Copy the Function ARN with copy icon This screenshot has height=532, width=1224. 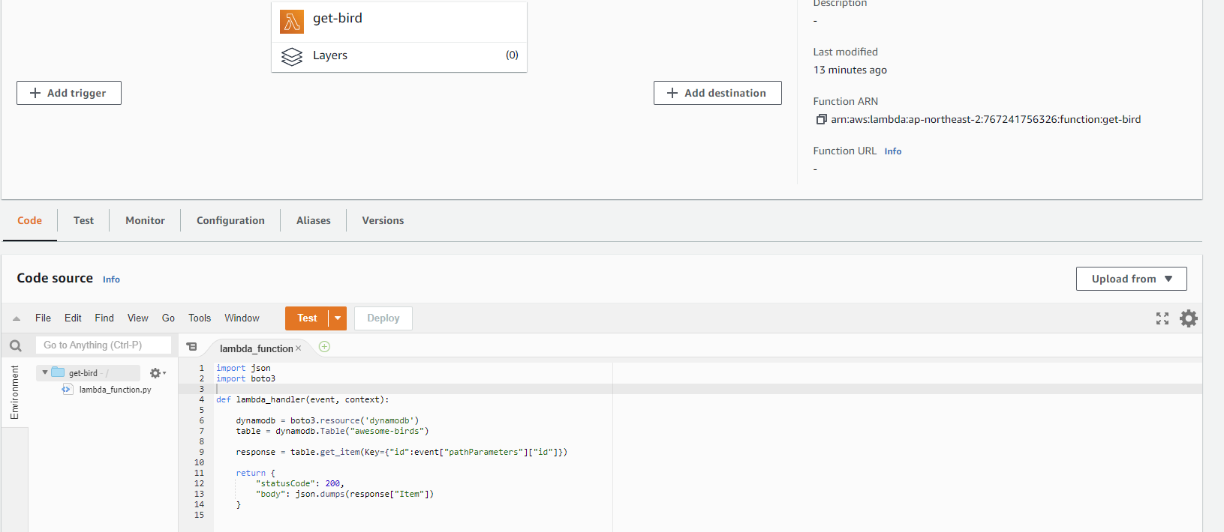pos(821,119)
